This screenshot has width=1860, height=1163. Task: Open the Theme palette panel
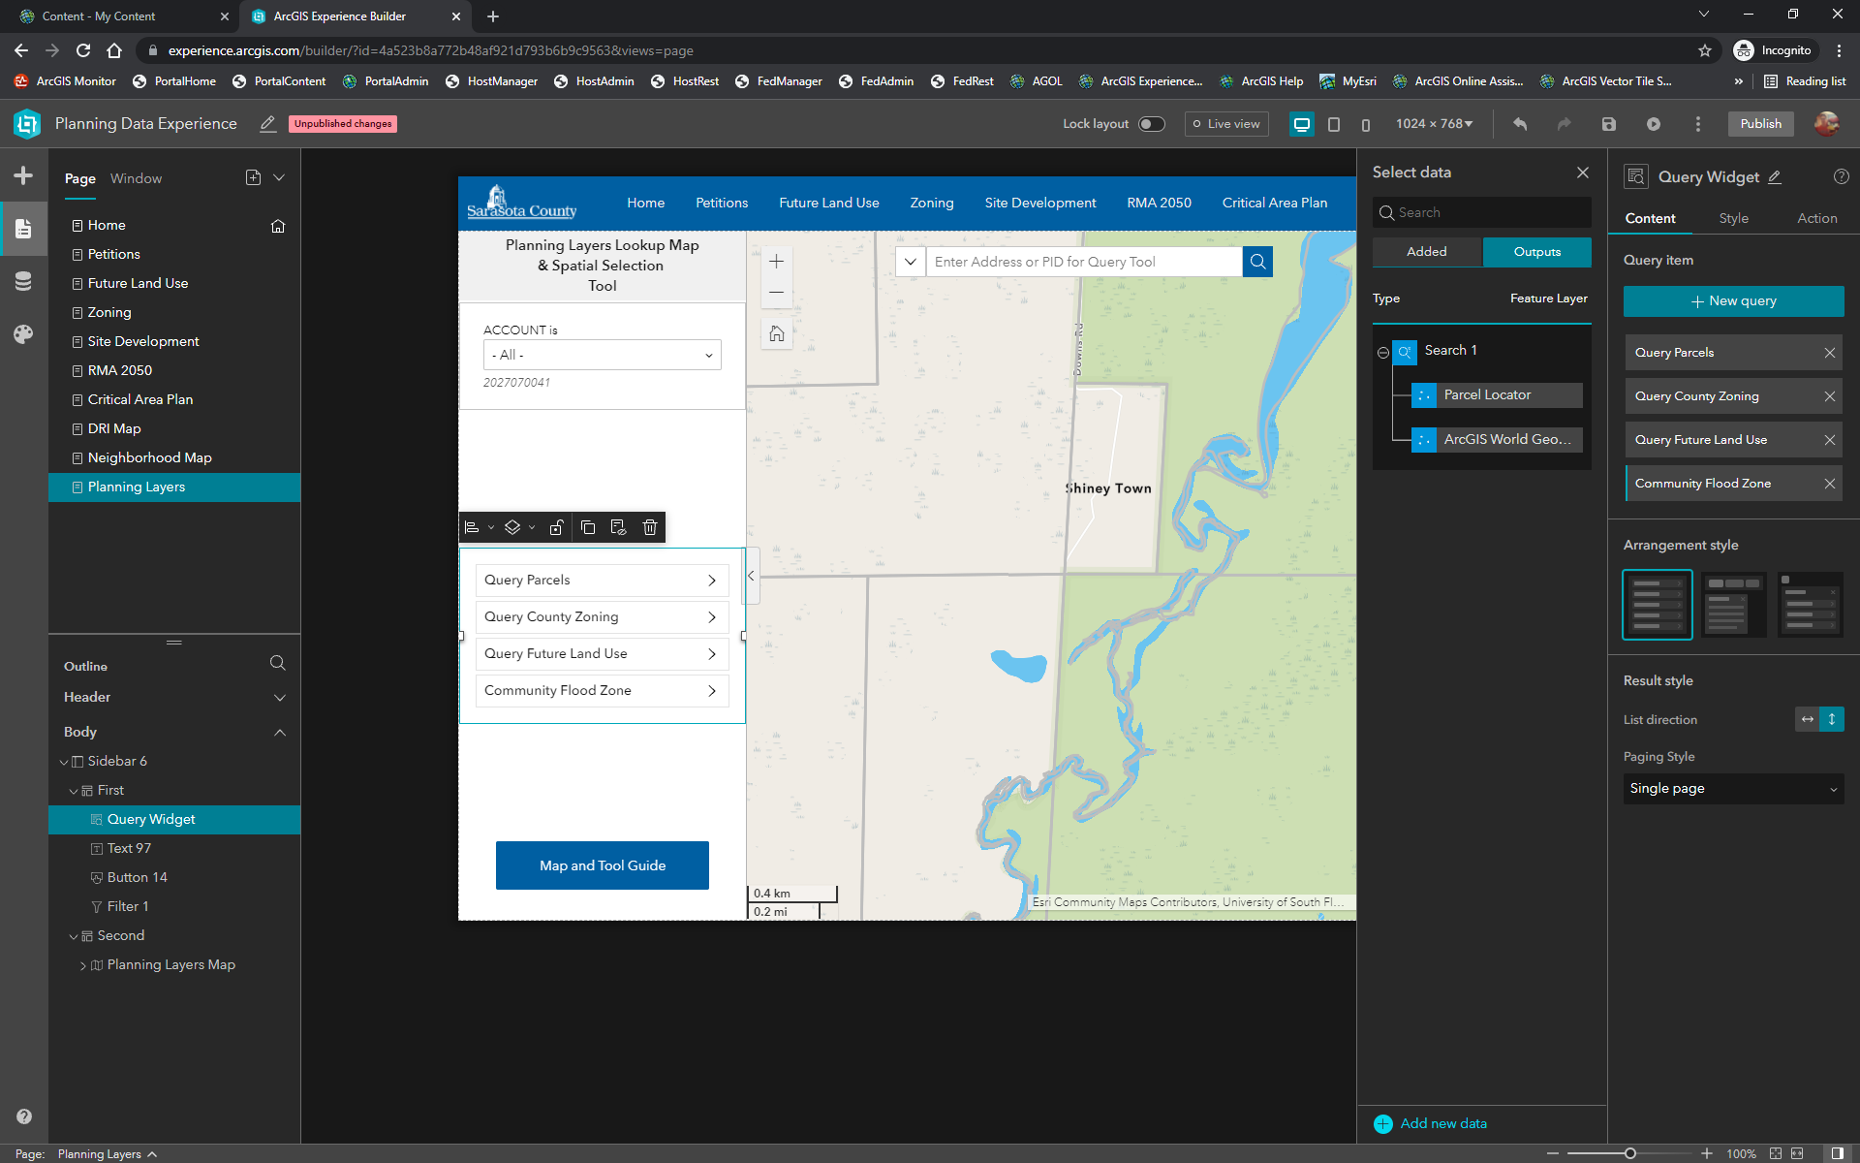click(x=23, y=334)
